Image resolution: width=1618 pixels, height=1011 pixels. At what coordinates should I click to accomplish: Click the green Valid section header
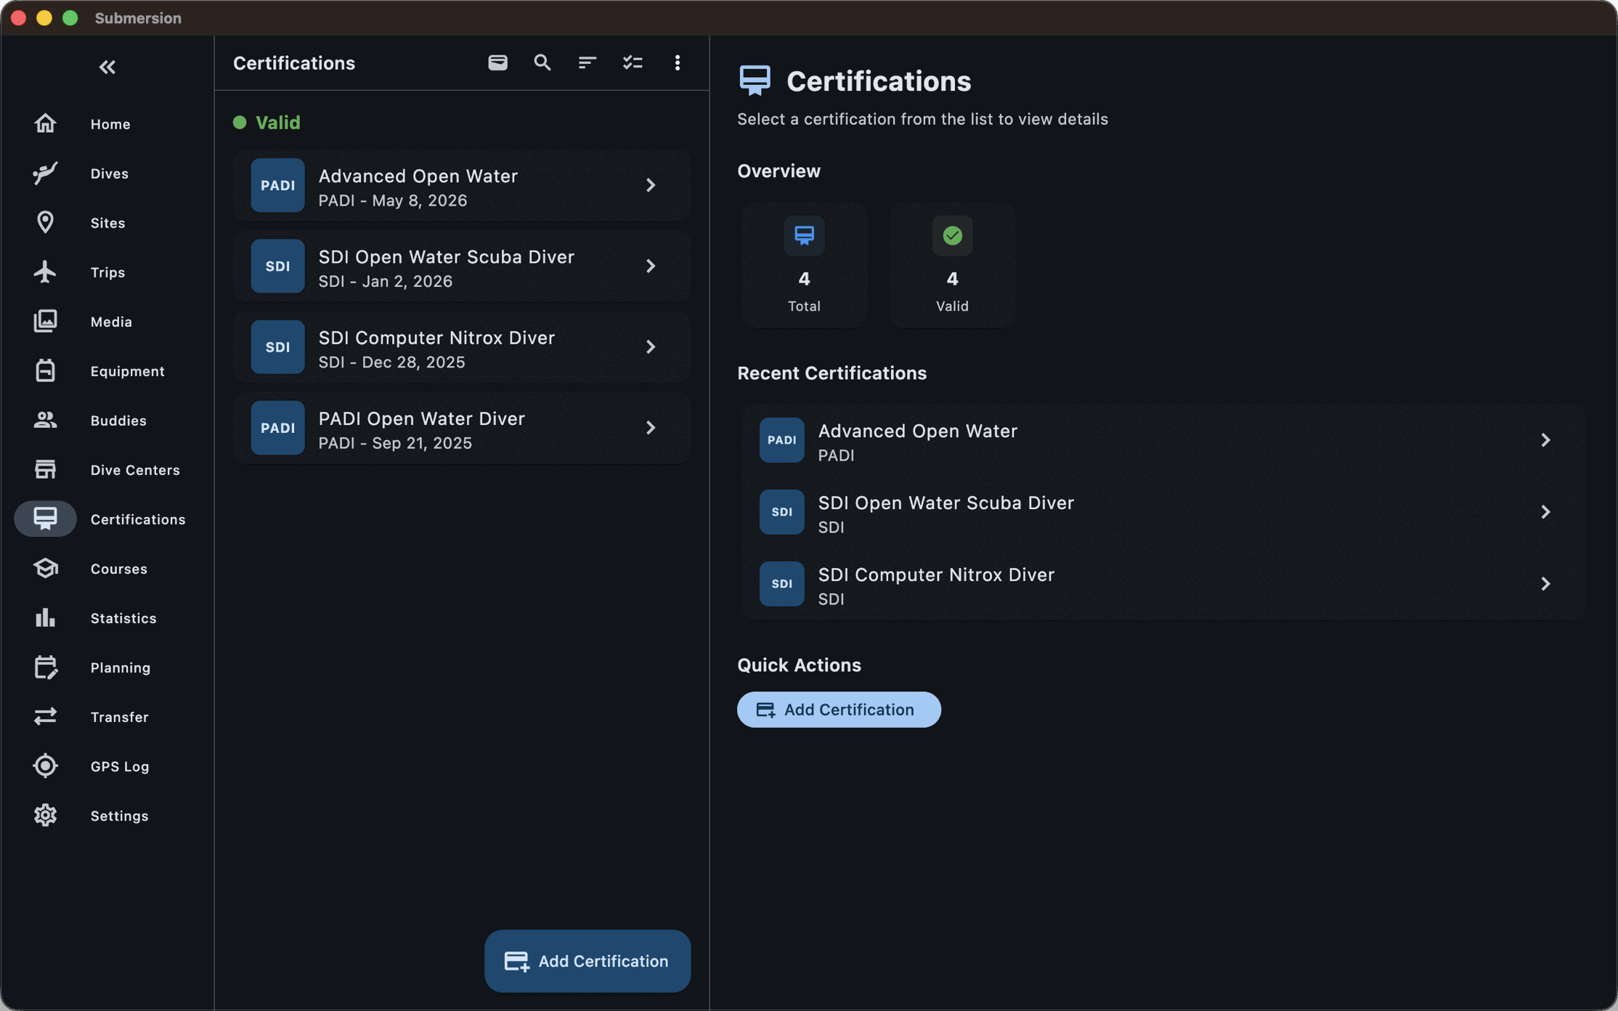[267, 122]
